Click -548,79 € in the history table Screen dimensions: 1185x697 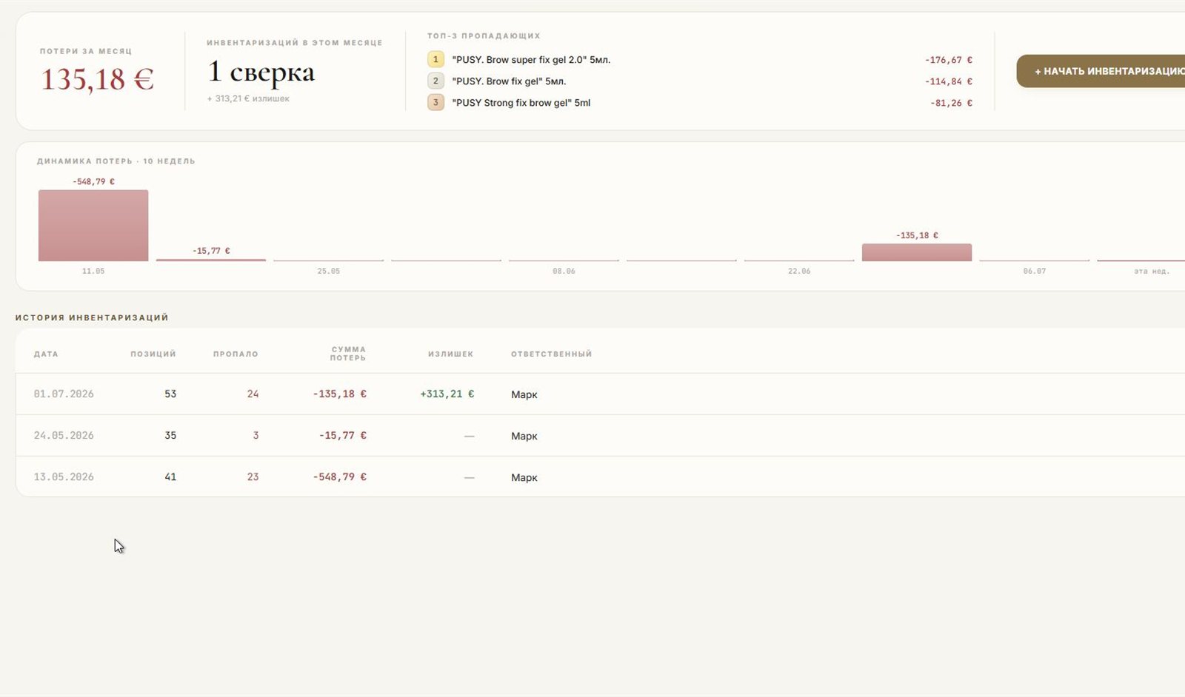(x=340, y=477)
